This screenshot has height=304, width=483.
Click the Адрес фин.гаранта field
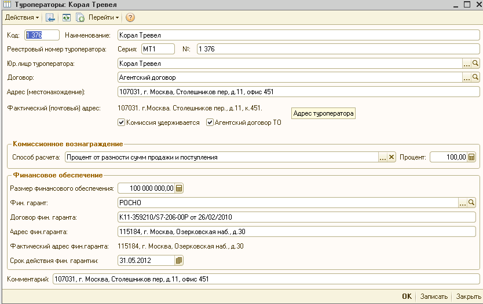297,231
